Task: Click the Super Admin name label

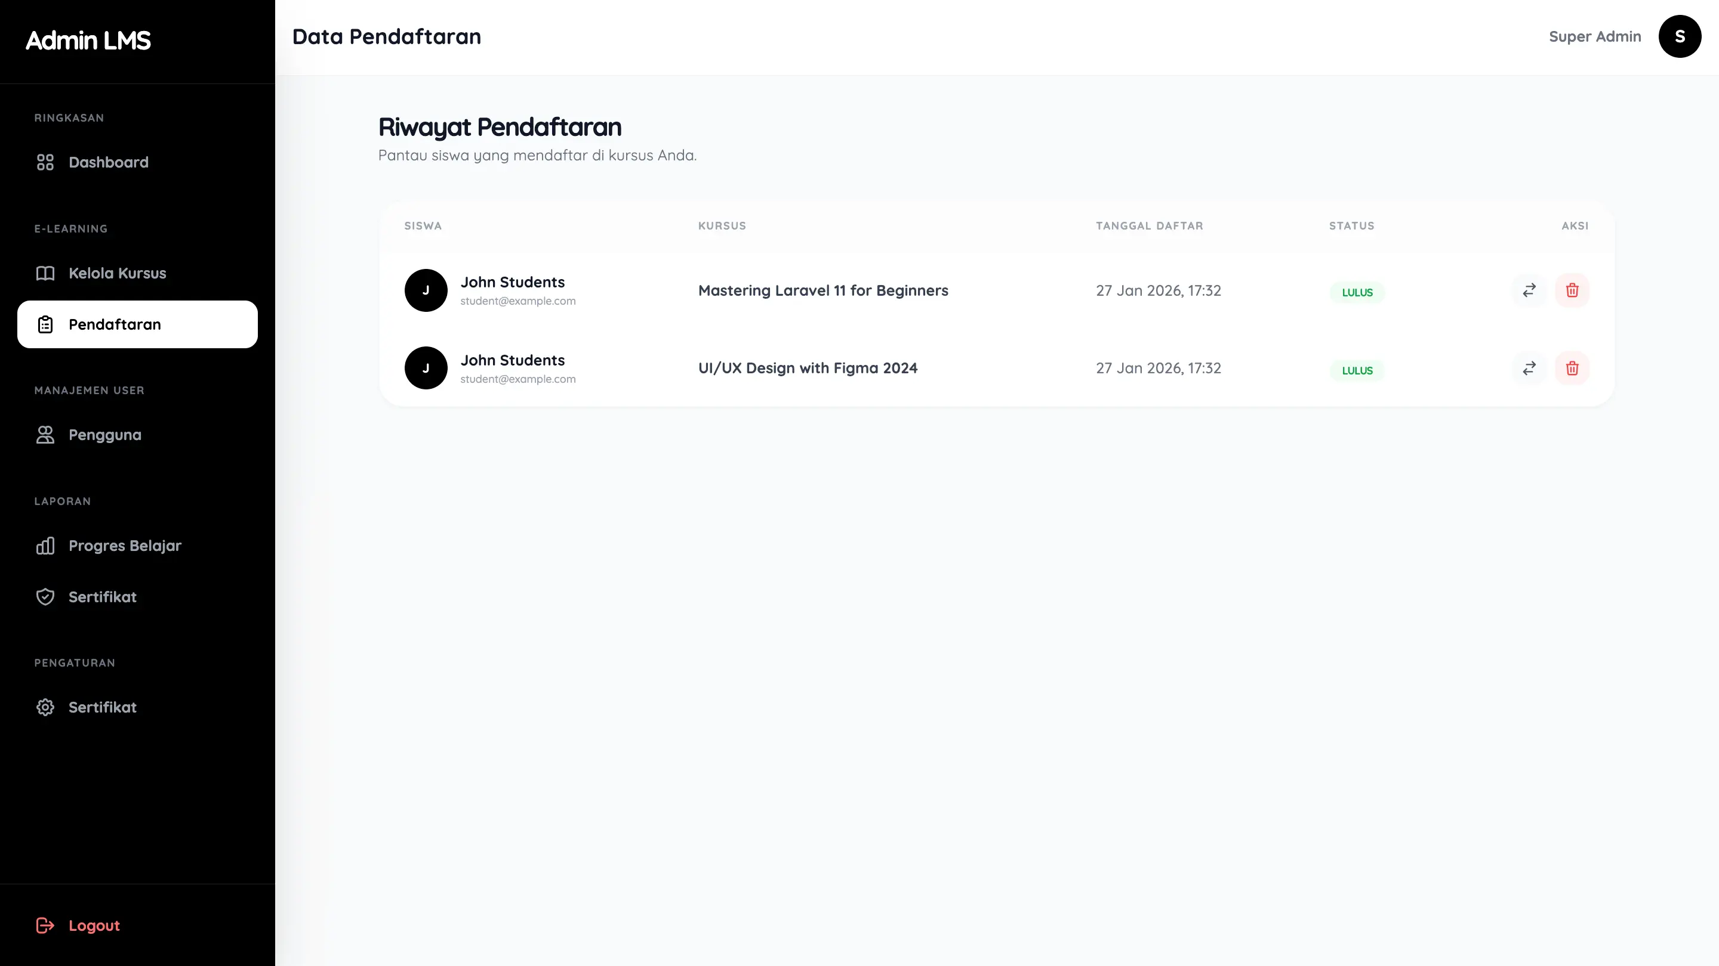Action: pyautogui.click(x=1594, y=36)
